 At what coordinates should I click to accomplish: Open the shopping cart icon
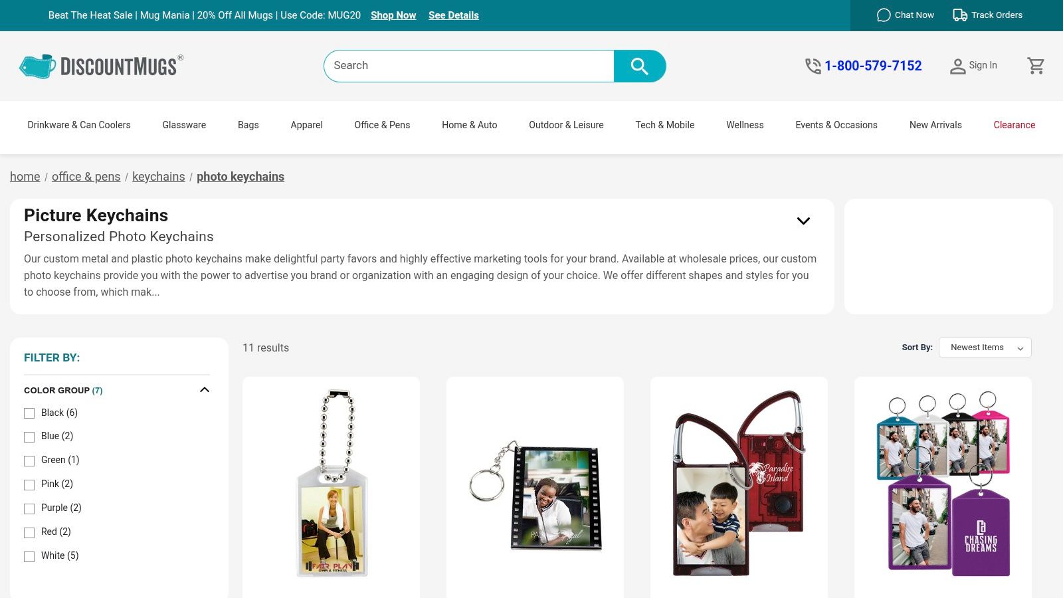[1036, 66]
